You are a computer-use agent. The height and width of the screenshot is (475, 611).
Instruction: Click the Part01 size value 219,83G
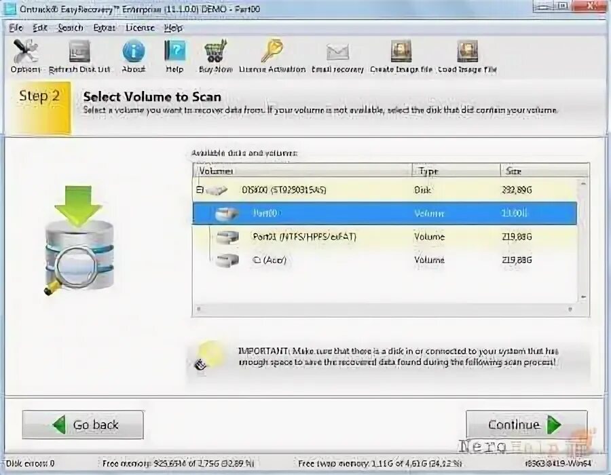pos(517,237)
